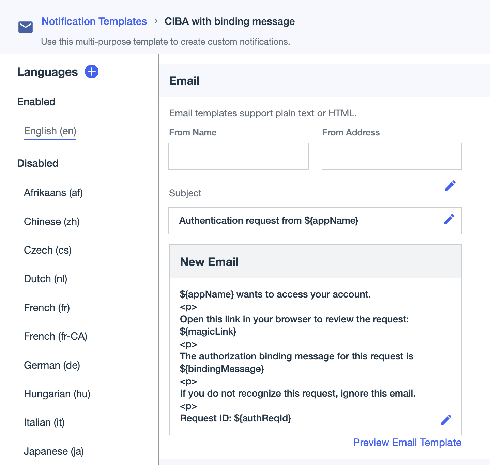Image resolution: width=490 pixels, height=465 pixels.
Task: Click the envelope icon in the header
Action: 25,27
